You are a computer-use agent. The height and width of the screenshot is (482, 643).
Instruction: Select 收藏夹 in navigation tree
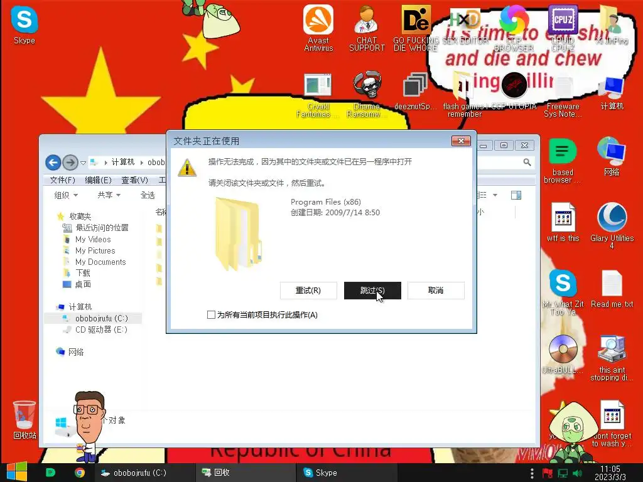tap(80, 216)
